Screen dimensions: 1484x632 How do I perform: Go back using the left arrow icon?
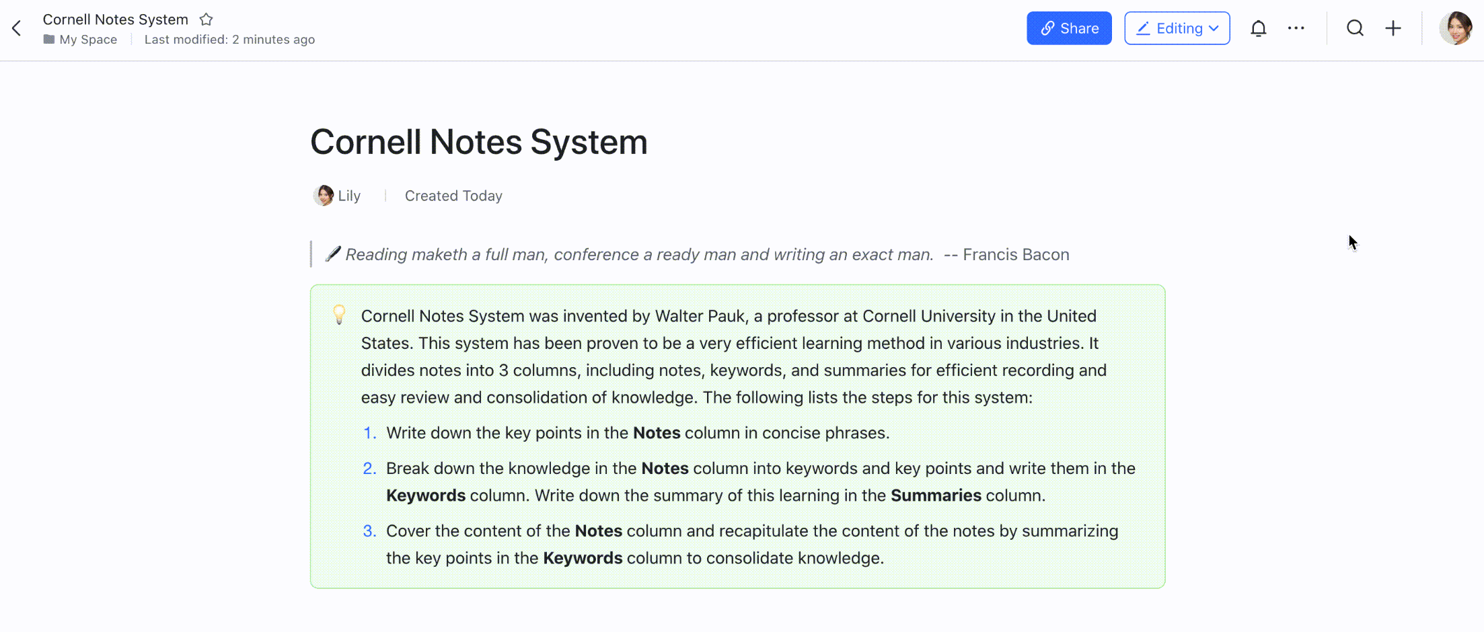click(17, 28)
